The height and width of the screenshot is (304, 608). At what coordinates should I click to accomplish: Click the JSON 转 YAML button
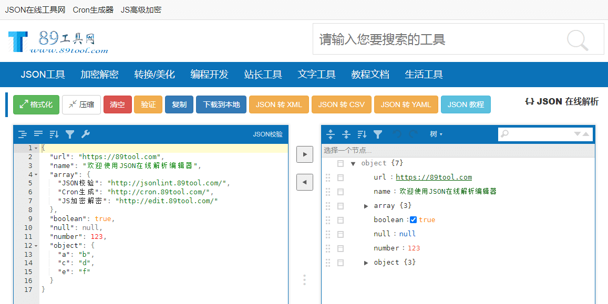[x=406, y=104]
